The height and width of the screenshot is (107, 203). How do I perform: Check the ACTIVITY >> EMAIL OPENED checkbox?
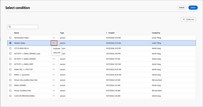10,59
